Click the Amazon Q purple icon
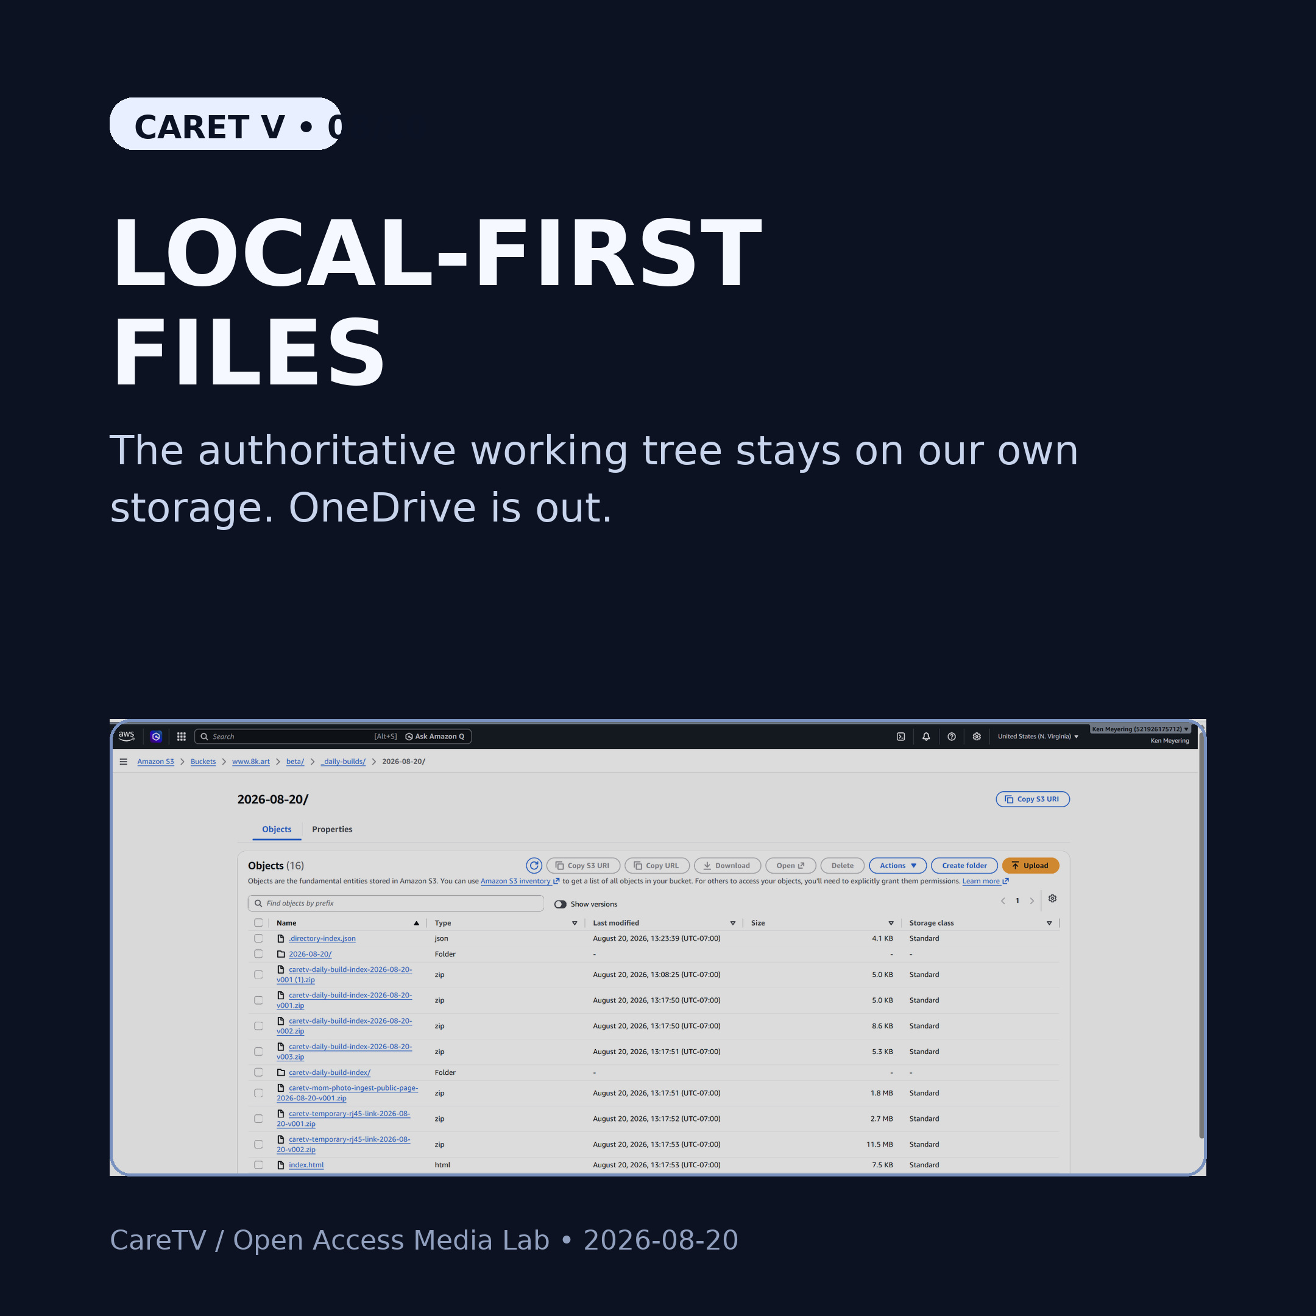Image resolution: width=1316 pixels, height=1316 pixels. point(156,737)
